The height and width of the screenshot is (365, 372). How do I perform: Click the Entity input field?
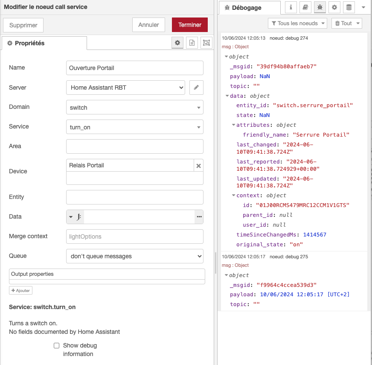(134, 197)
